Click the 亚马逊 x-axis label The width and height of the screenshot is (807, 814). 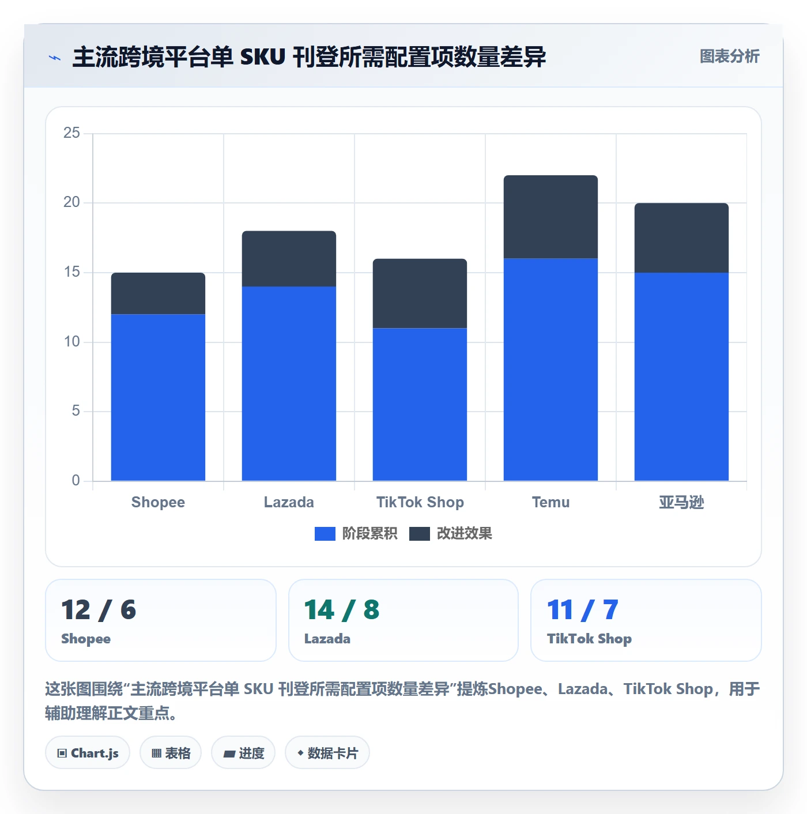pyautogui.click(x=681, y=502)
